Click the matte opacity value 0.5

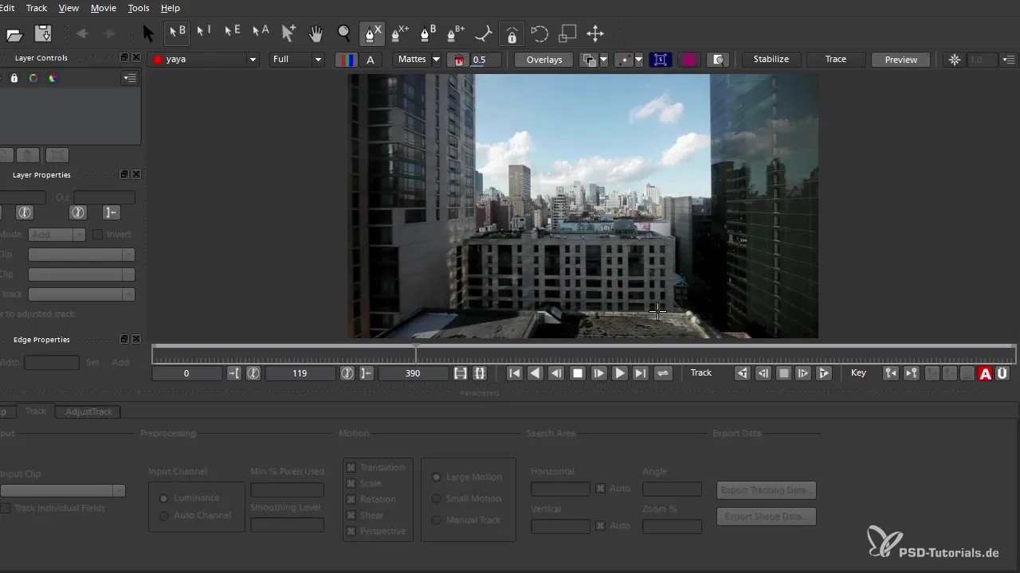point(484,60)
